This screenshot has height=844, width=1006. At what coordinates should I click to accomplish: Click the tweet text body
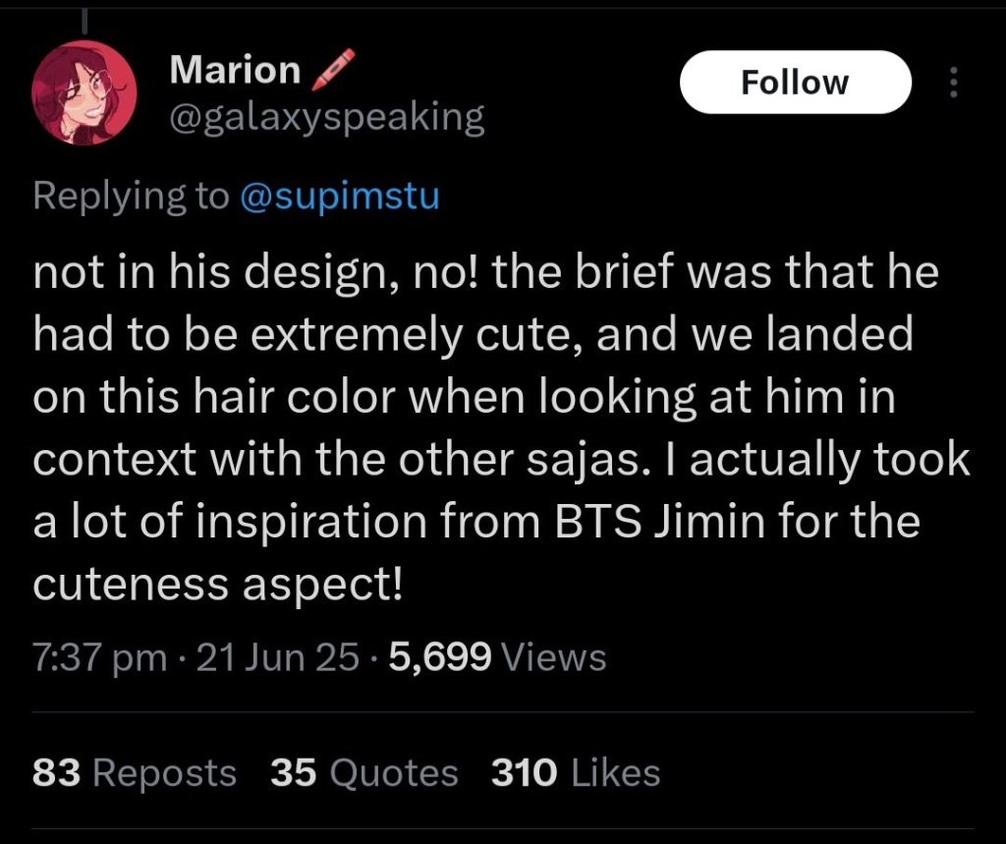[x=501, y=426]
